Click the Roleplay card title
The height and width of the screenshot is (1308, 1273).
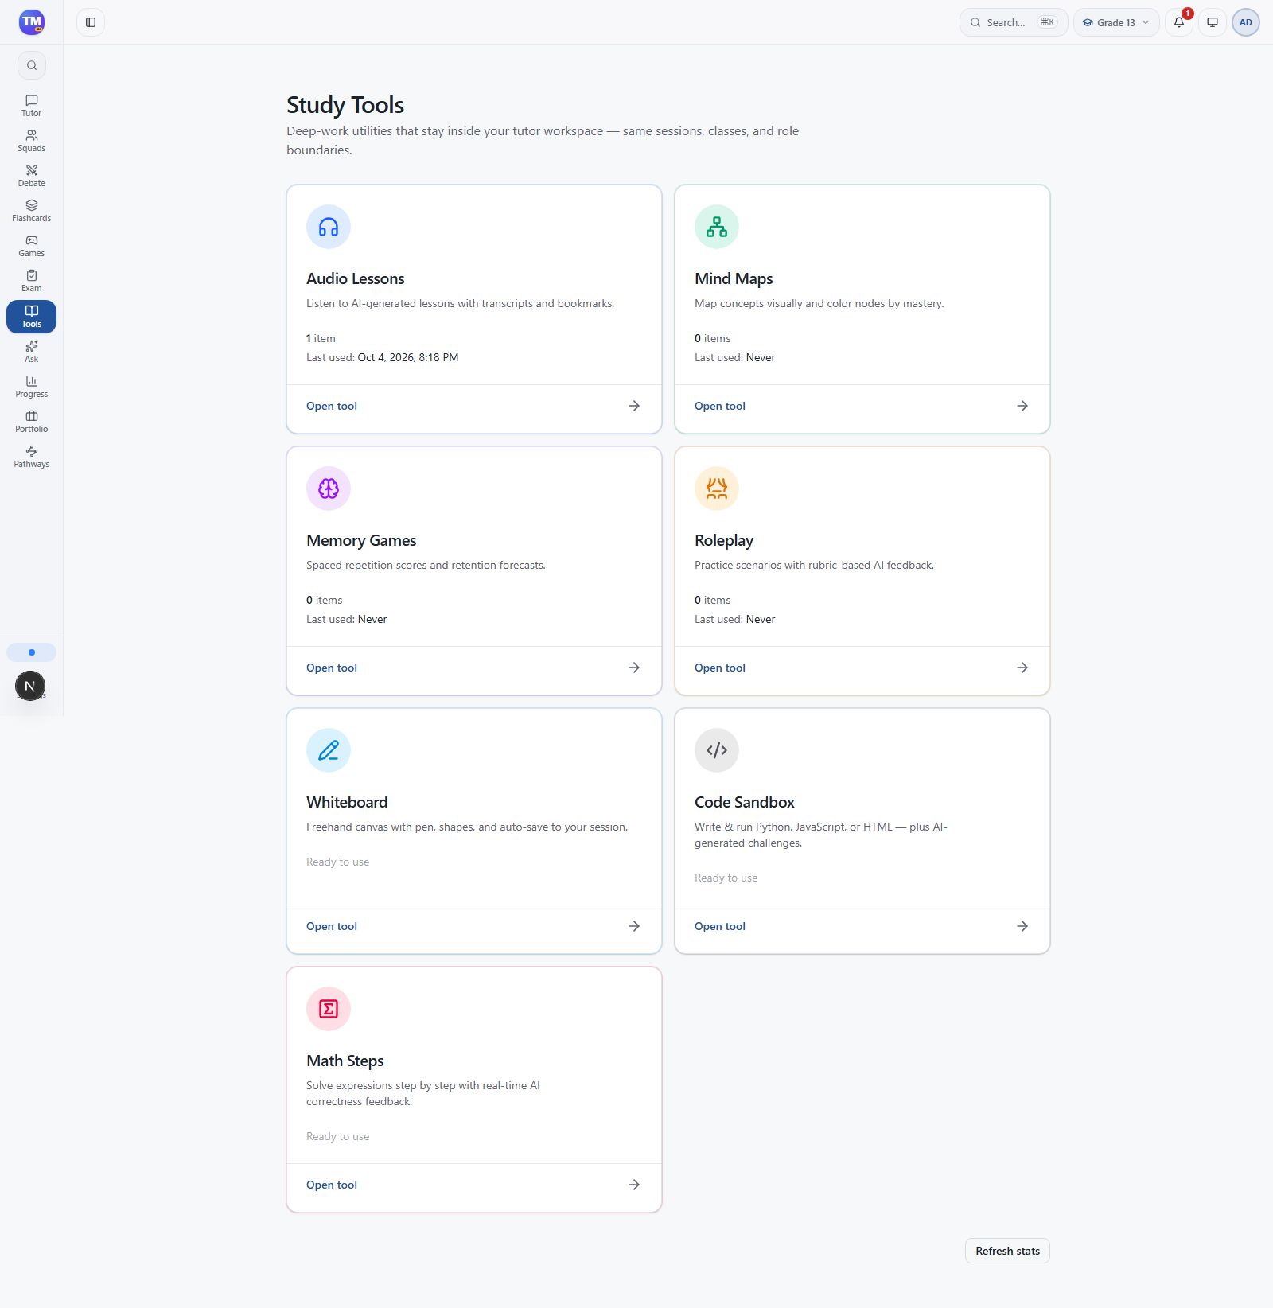click(x=724, y=541)
